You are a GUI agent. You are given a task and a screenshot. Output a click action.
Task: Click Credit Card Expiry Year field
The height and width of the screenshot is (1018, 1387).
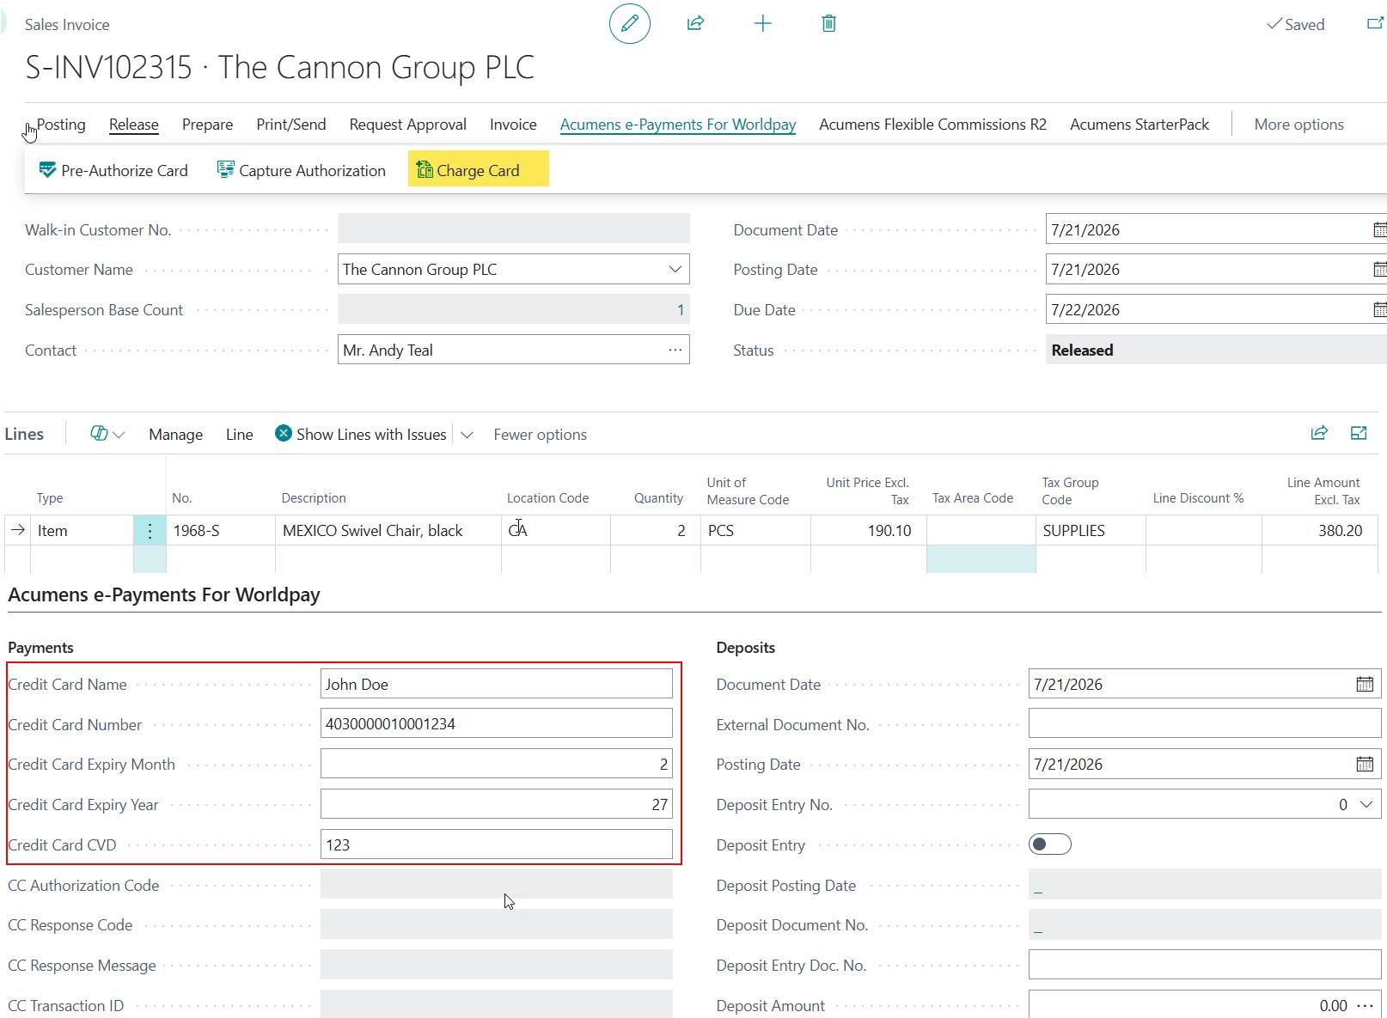[497, 805]
